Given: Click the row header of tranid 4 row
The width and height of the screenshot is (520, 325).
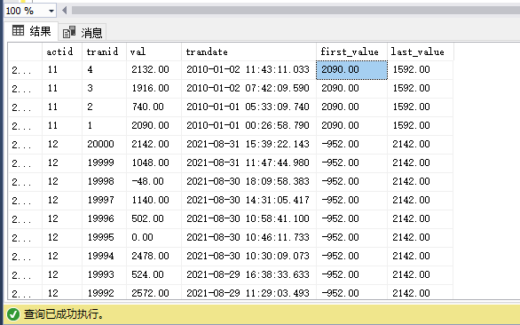Looking at the screenshot, I should pos(25,70).
